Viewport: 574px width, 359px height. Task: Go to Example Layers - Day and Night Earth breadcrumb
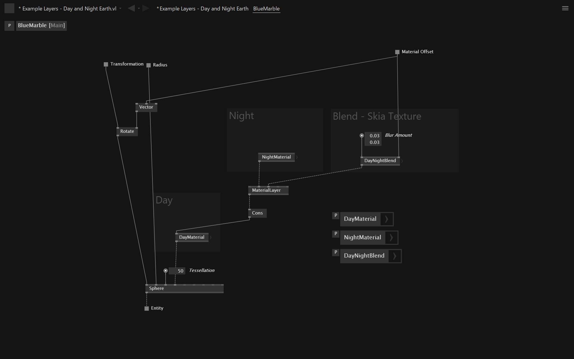(203, 9)
